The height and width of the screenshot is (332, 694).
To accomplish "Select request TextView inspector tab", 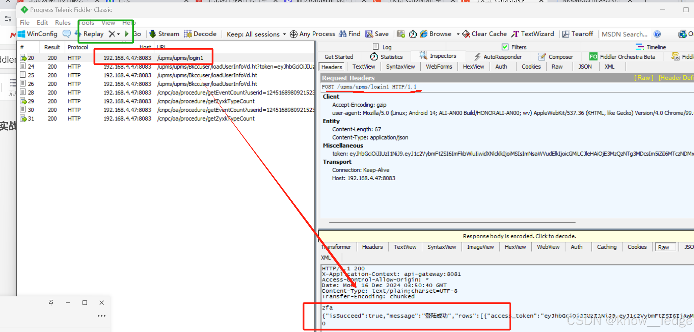I will [364, 67].
